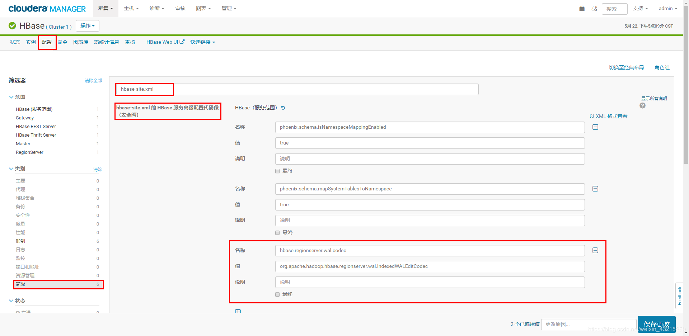Open the HBase Web UI external link
Image resolution: width=689 pixels, height=336 pixels.
165,42
